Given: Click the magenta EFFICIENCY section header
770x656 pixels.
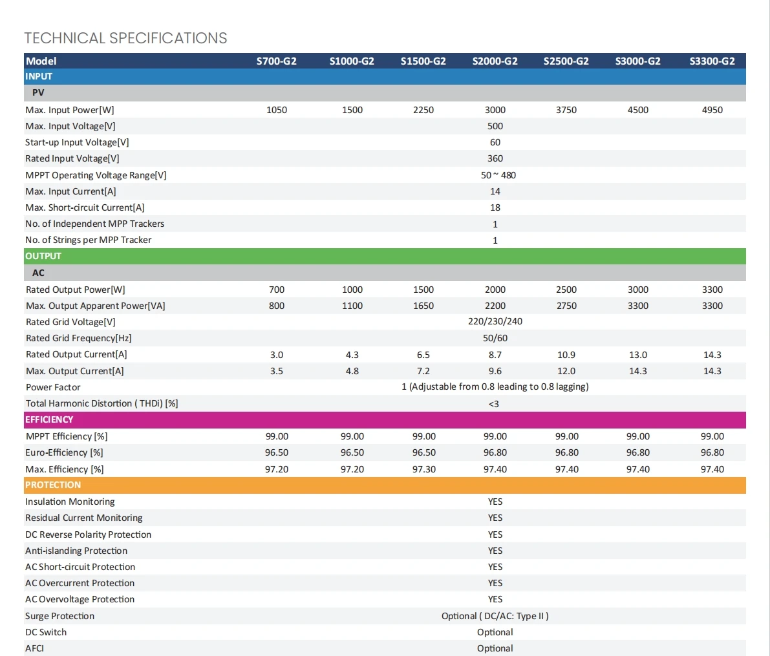Looking at the screenshot, I should coord(385,420).
